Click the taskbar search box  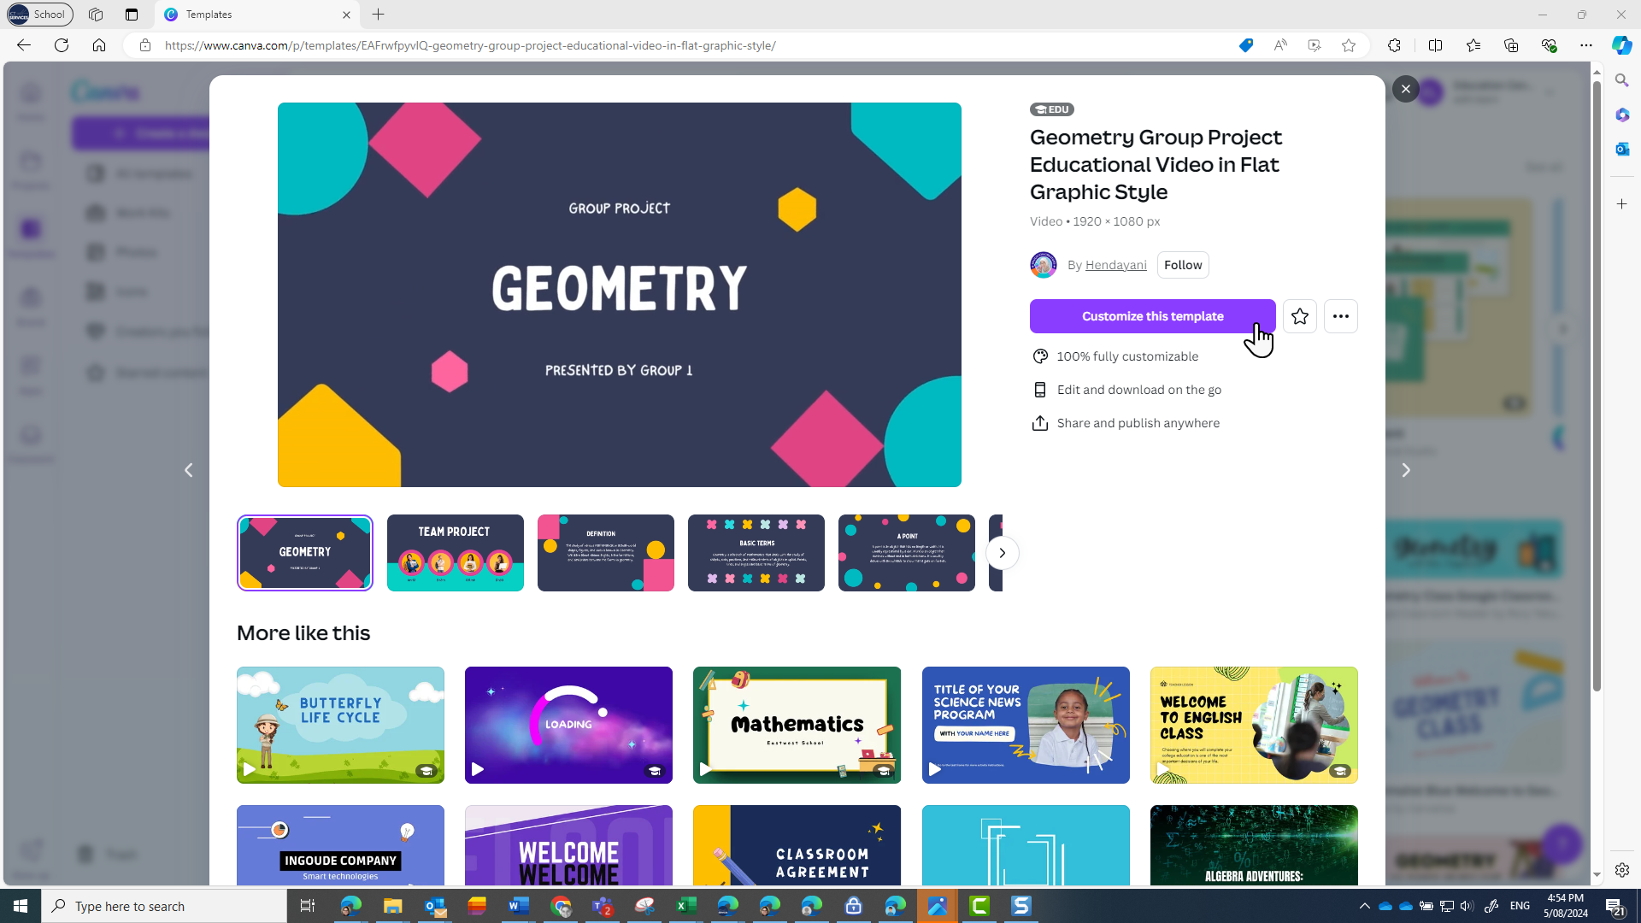(x=164, y=906)
